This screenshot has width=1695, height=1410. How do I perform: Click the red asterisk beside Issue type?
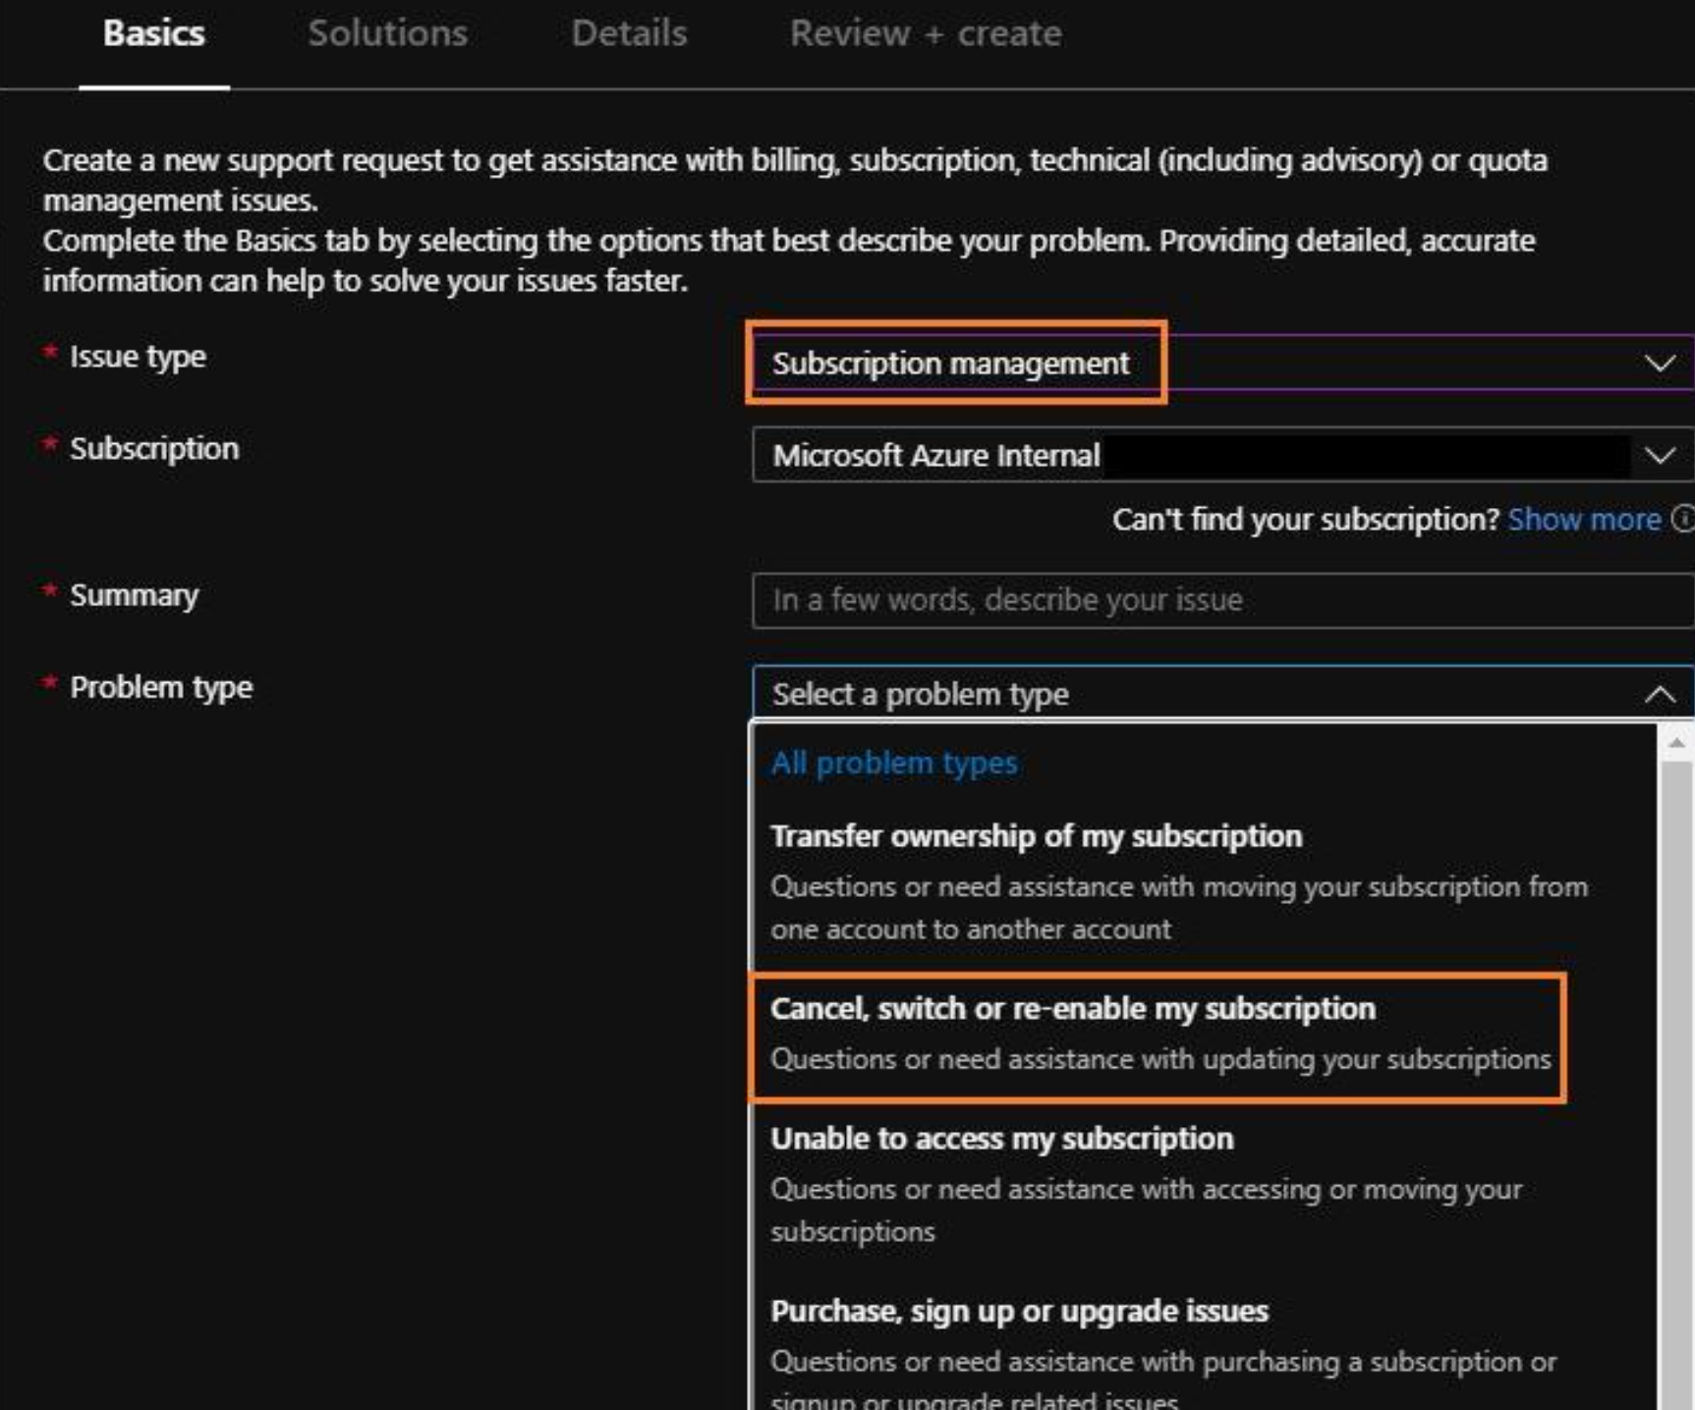[x=48, y=350]
